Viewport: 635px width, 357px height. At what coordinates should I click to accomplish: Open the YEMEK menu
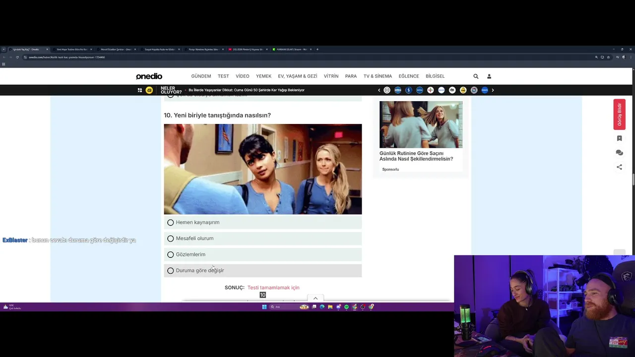click(264, 76)
